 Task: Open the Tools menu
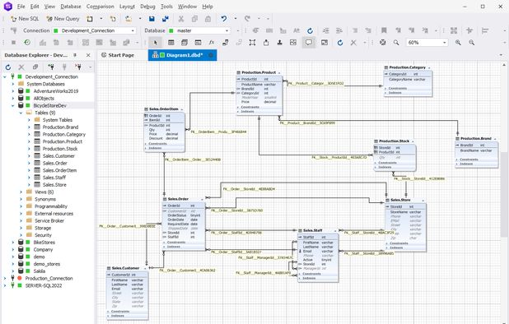click(x=166, y=7)
